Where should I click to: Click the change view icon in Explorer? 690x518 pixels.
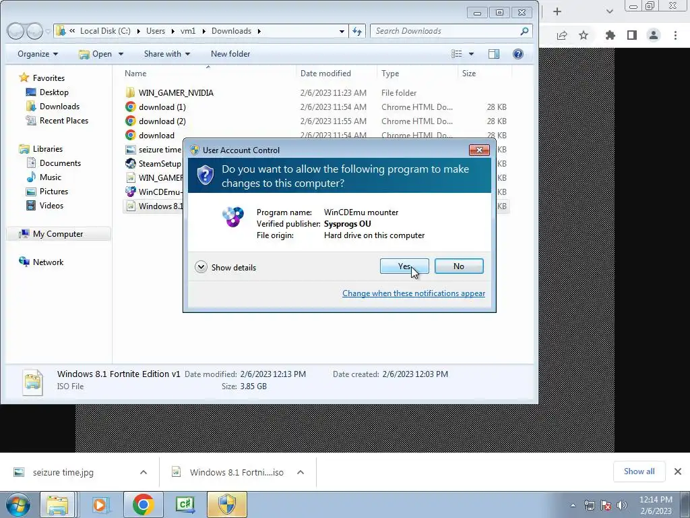[457, 54]
